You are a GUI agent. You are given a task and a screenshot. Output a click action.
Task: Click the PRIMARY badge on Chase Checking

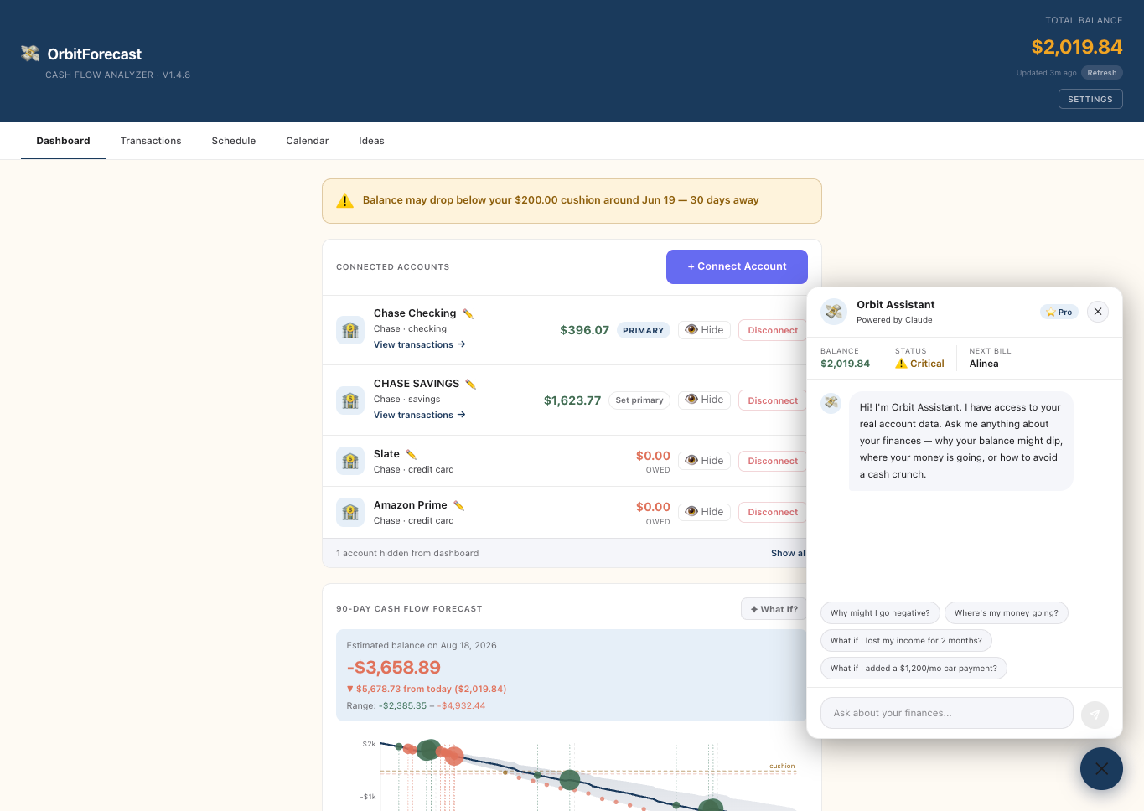[x=644, y=330]
